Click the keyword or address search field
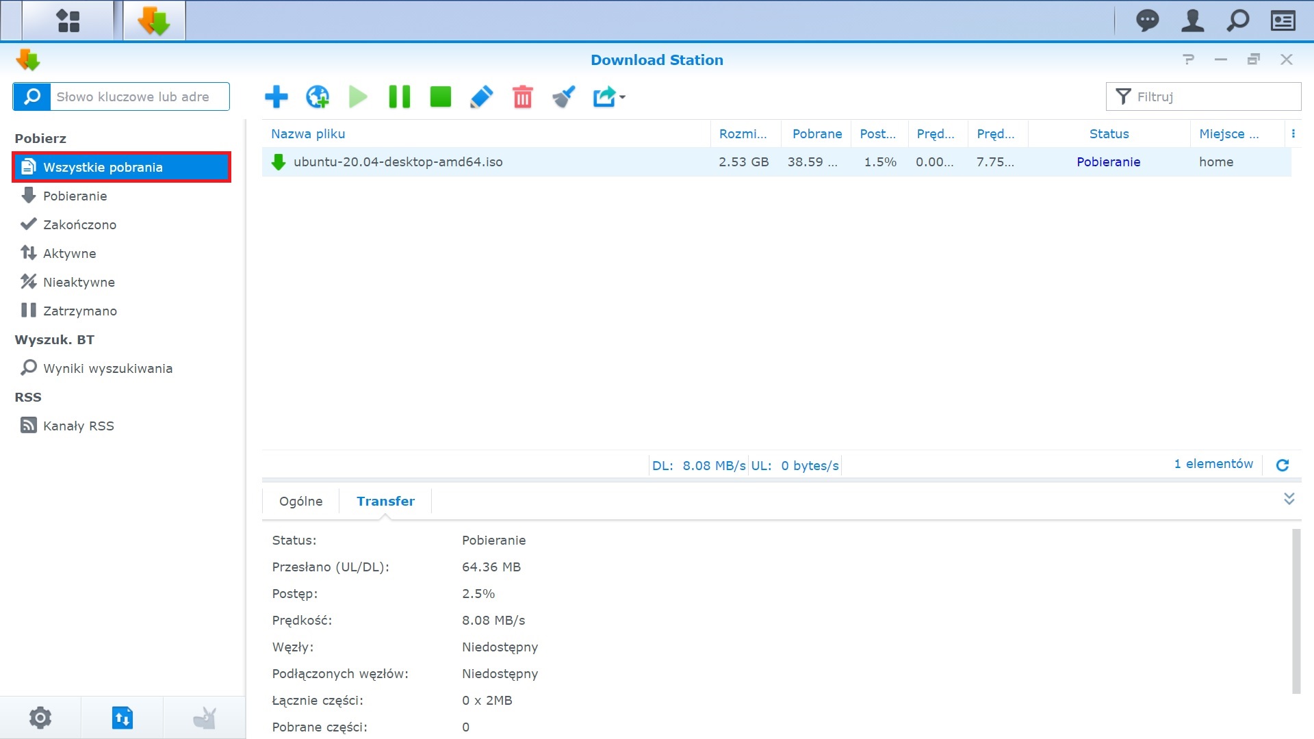 click(140, 96)
